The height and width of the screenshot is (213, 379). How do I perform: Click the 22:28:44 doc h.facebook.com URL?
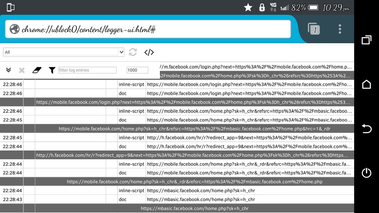[249, 146]
